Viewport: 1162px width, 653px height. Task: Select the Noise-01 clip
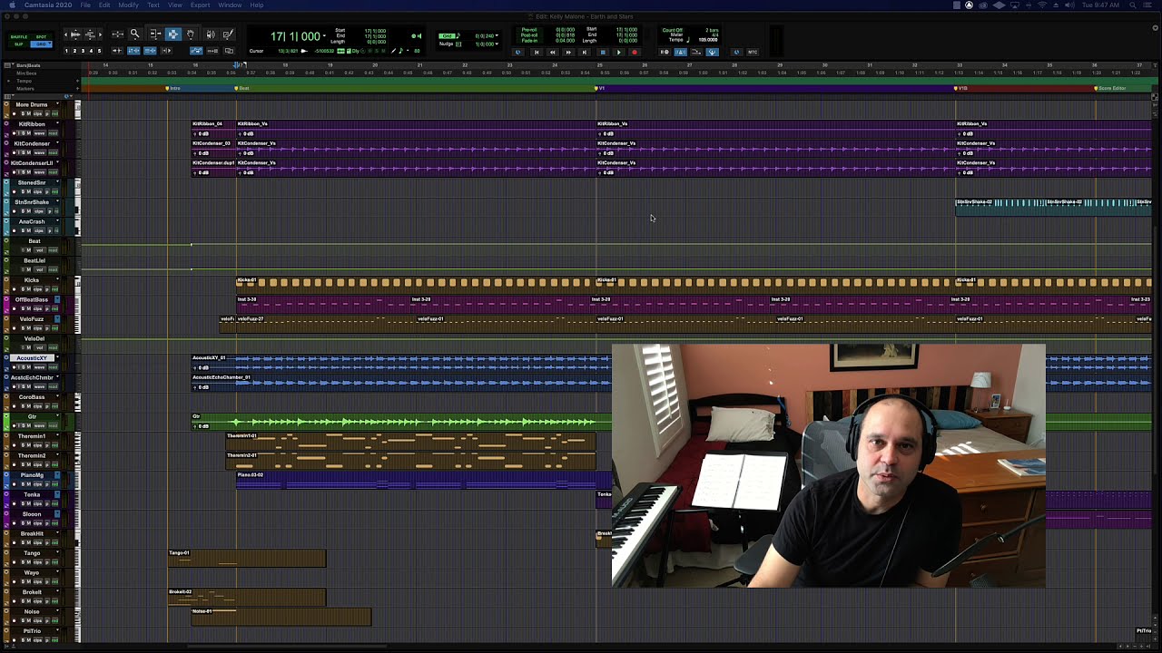tap(281, 617)
